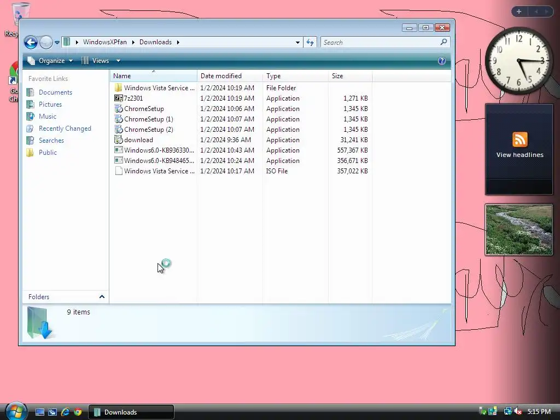
Task: Select the Windows6.0-KB948465 file icon
Action: coord(118,160)
